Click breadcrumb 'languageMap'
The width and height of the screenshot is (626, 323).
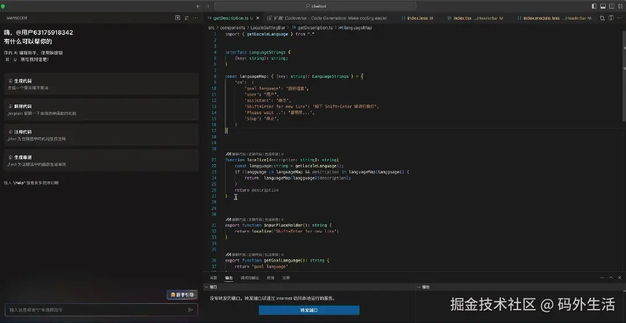pyautogui.click(x=357, y=27)
